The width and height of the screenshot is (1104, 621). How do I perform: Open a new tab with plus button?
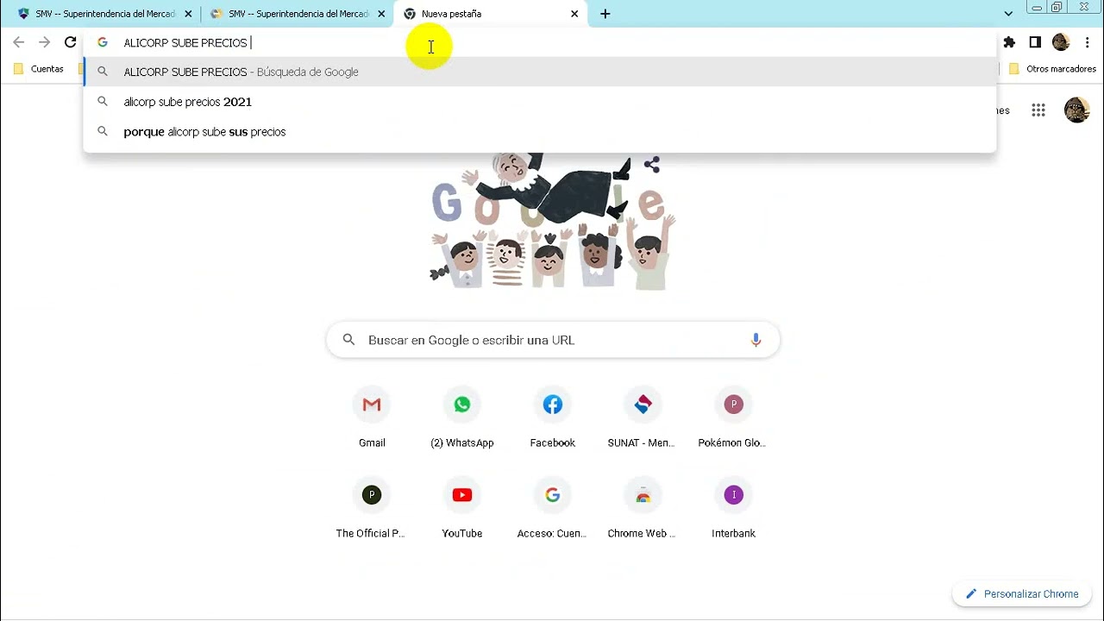pos(605,14)
